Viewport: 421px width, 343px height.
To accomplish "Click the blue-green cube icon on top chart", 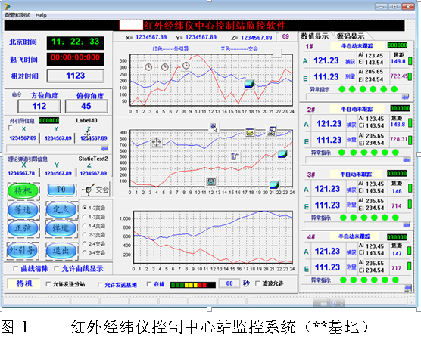I will (249, 84).
